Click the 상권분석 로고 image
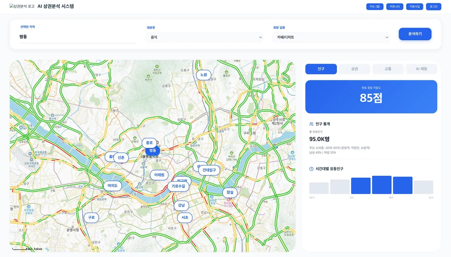This screenshot has height=257, width=451. [x=22, y=6]
